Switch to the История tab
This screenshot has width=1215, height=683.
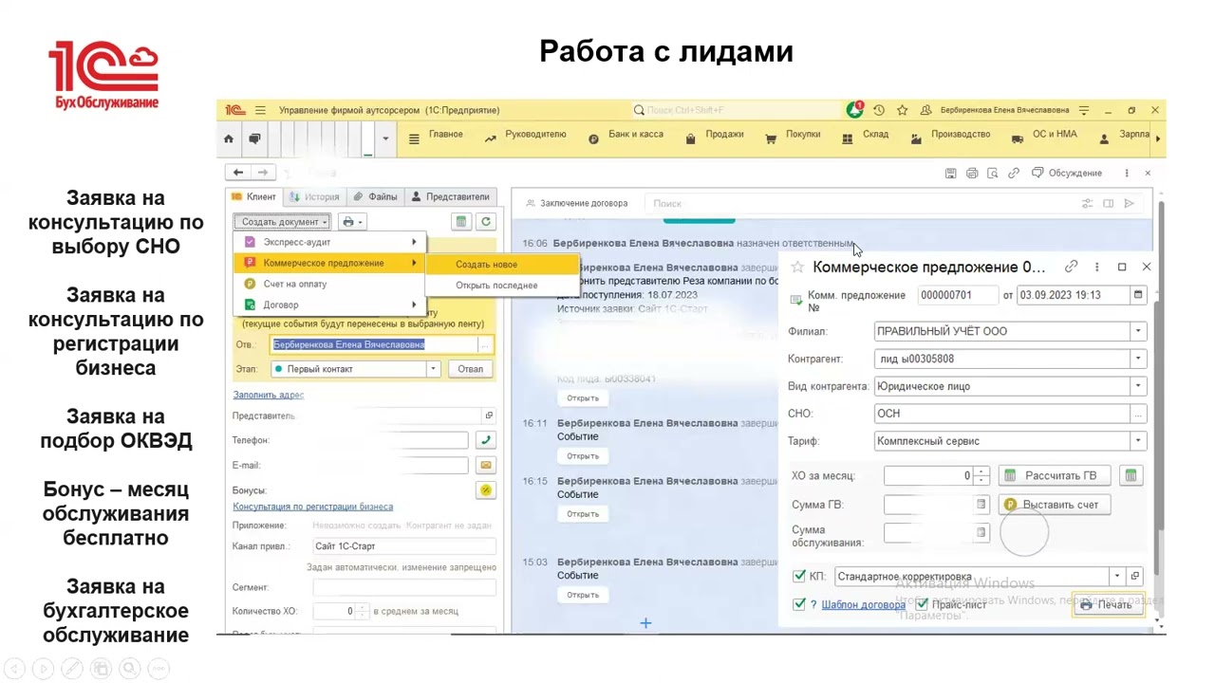tap(315, 197)
